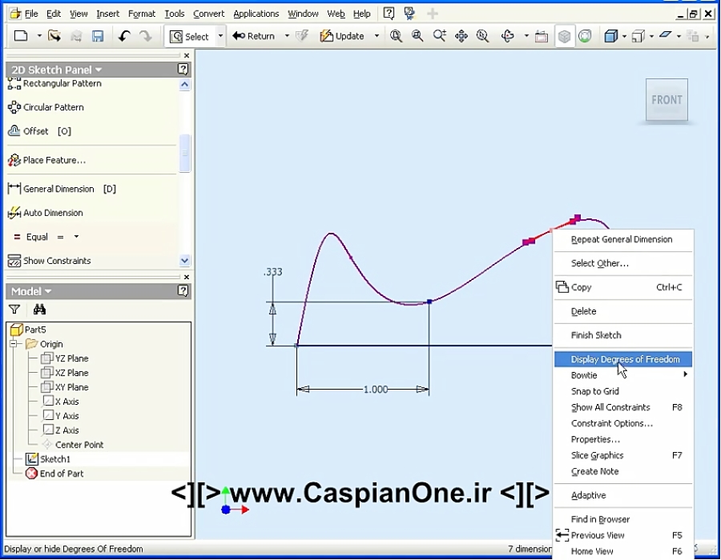
Task: Toggle Adaptive in the context menu
Action: click(589, 494)
